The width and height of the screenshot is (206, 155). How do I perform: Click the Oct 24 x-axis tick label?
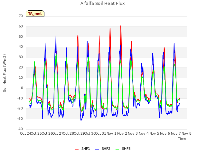point(25,133)
